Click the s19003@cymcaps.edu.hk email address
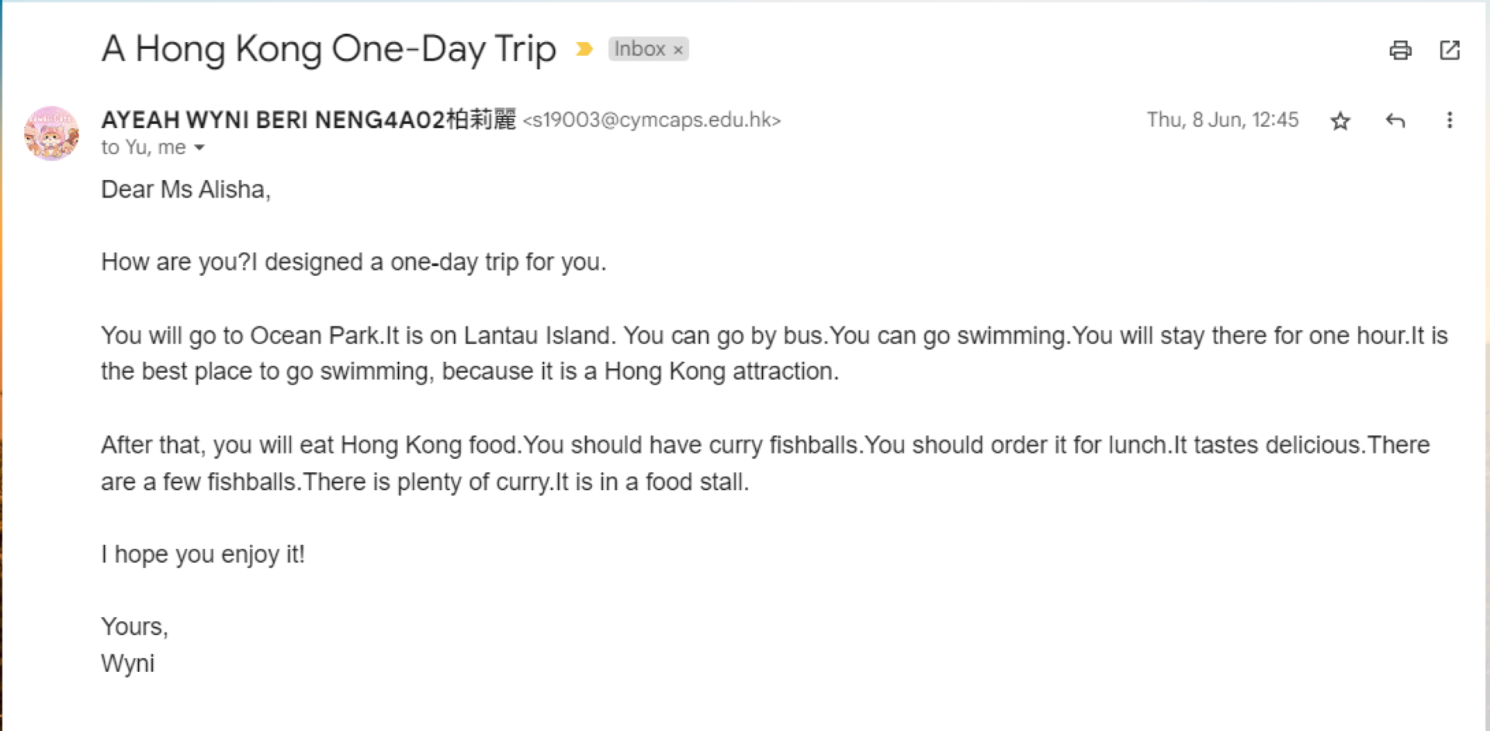 click(652, 120)
